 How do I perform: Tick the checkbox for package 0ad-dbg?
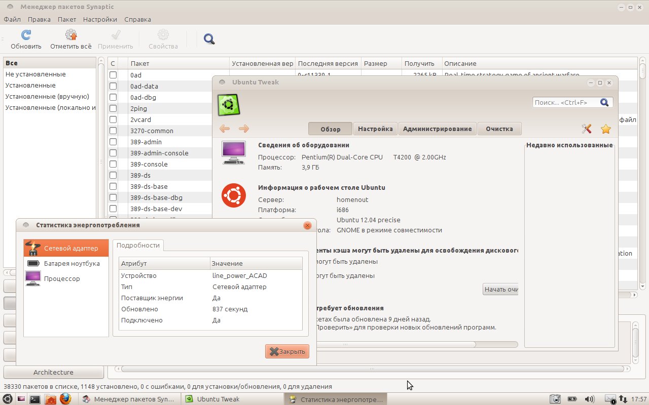(x=113, y=97)
